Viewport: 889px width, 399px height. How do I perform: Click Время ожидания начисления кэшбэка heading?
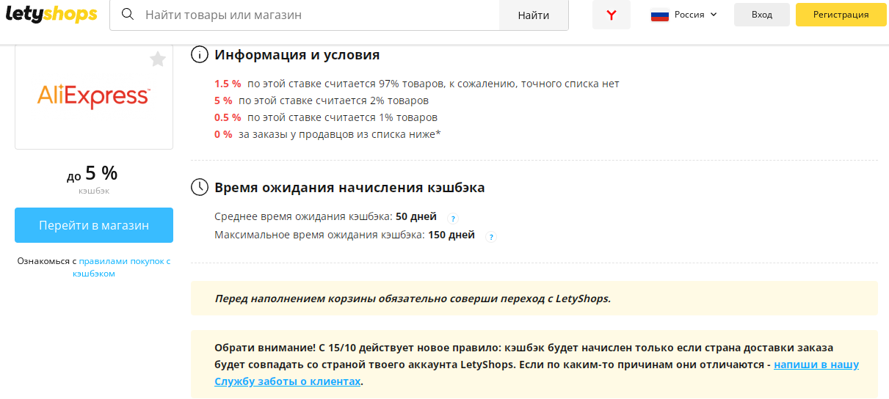[x=349, y=187]
